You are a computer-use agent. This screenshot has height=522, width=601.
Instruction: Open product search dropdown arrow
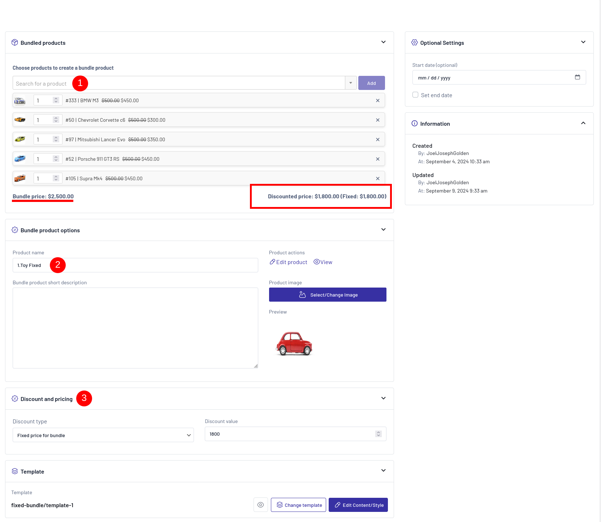click(351, 83)
